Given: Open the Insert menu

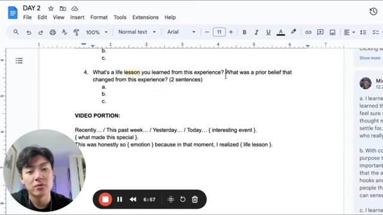Looking at the screenshot, I should (x=77, y=17).
